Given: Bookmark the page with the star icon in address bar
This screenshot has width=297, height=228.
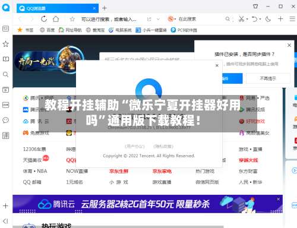Looking at the screenshot, I should point(72,19).
